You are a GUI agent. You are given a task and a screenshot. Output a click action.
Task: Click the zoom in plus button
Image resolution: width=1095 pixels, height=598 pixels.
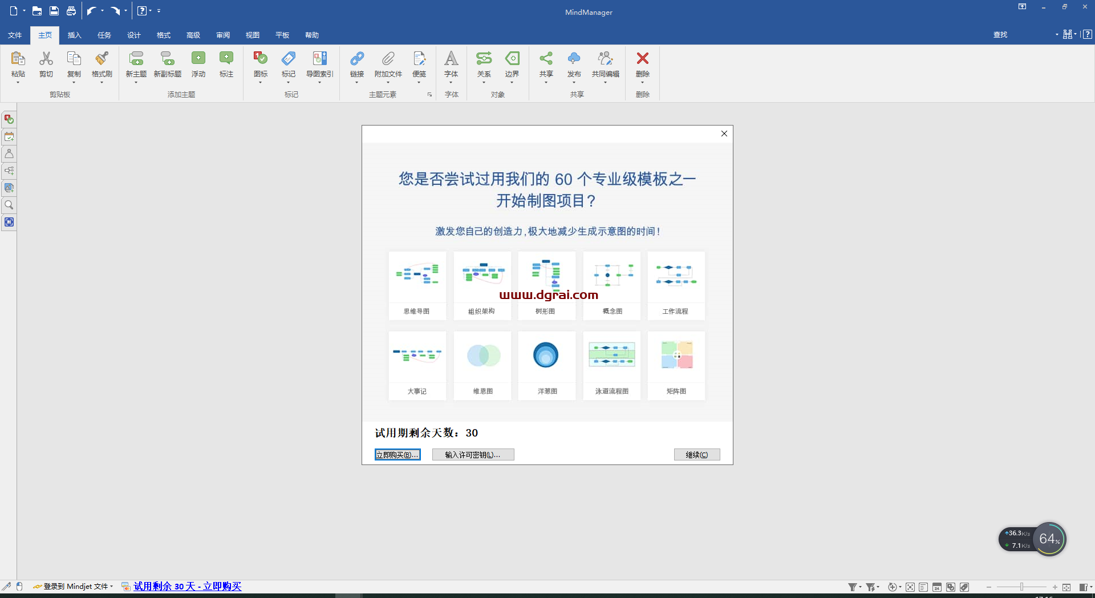tap(1055, 587)
